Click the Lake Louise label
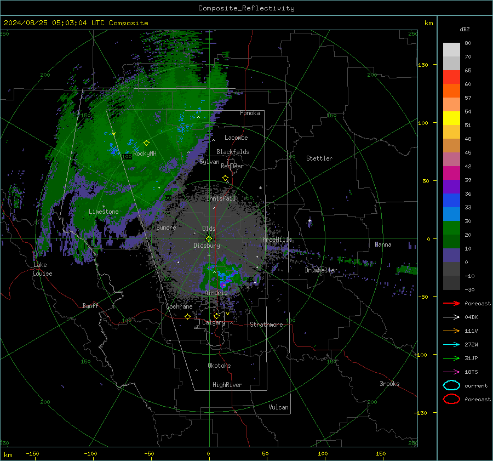This screenshot has width=493, height=461. pos(42,269)
